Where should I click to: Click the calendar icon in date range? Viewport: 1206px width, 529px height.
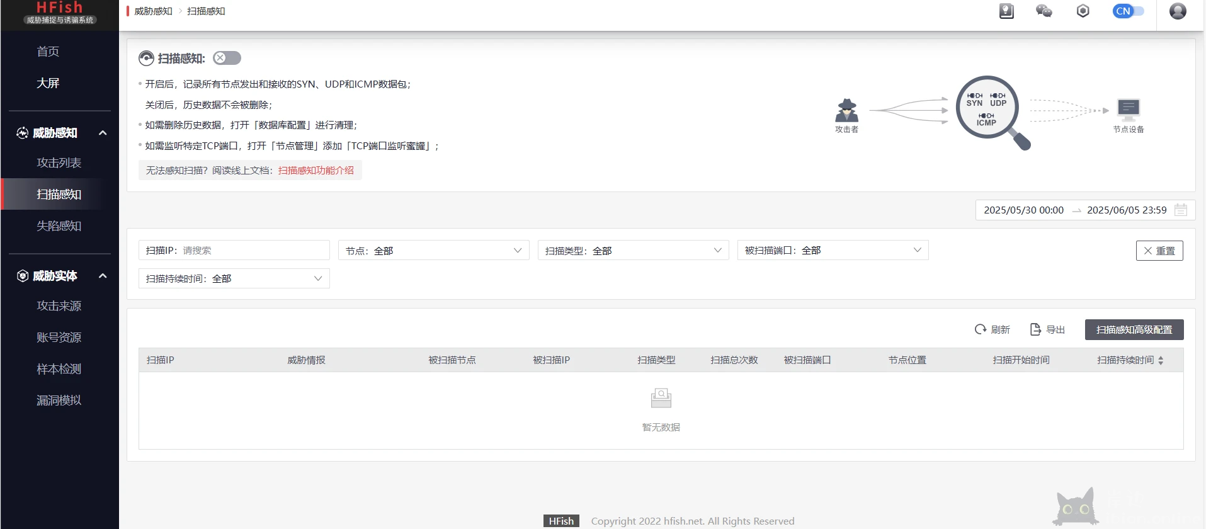1181,210
